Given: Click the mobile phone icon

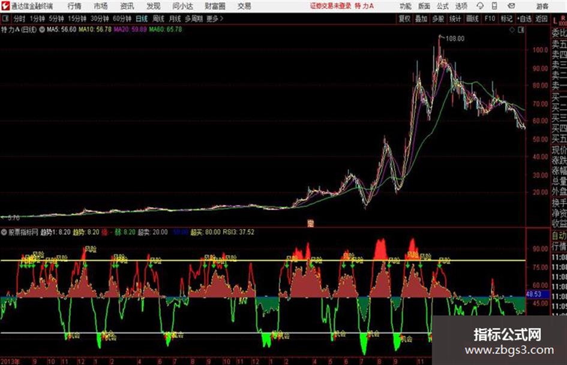Looking at the screenshot, I should [494, 6].
